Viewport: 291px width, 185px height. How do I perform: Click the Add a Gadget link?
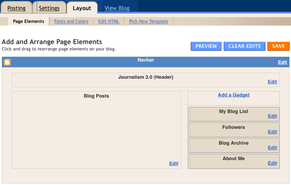(x=234, y=95)
